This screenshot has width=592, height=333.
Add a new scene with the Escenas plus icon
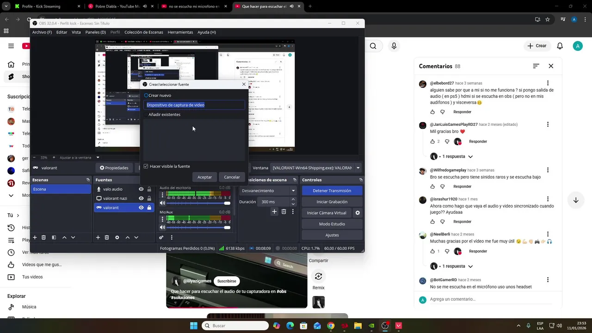click(35, 237)
